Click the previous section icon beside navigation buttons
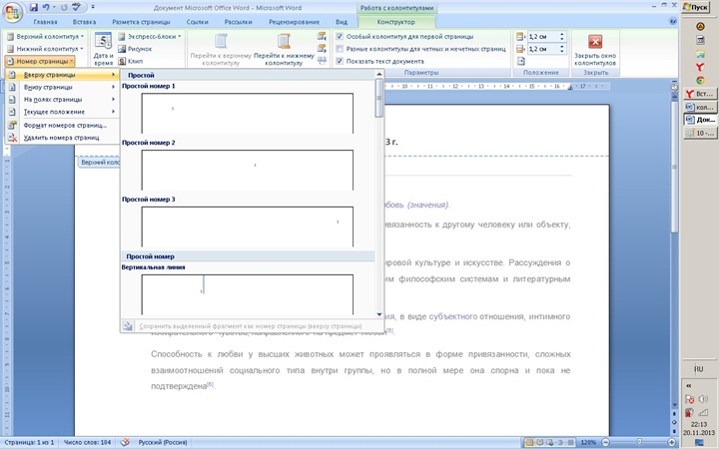The image size is (719, 449). click(322, 36)
